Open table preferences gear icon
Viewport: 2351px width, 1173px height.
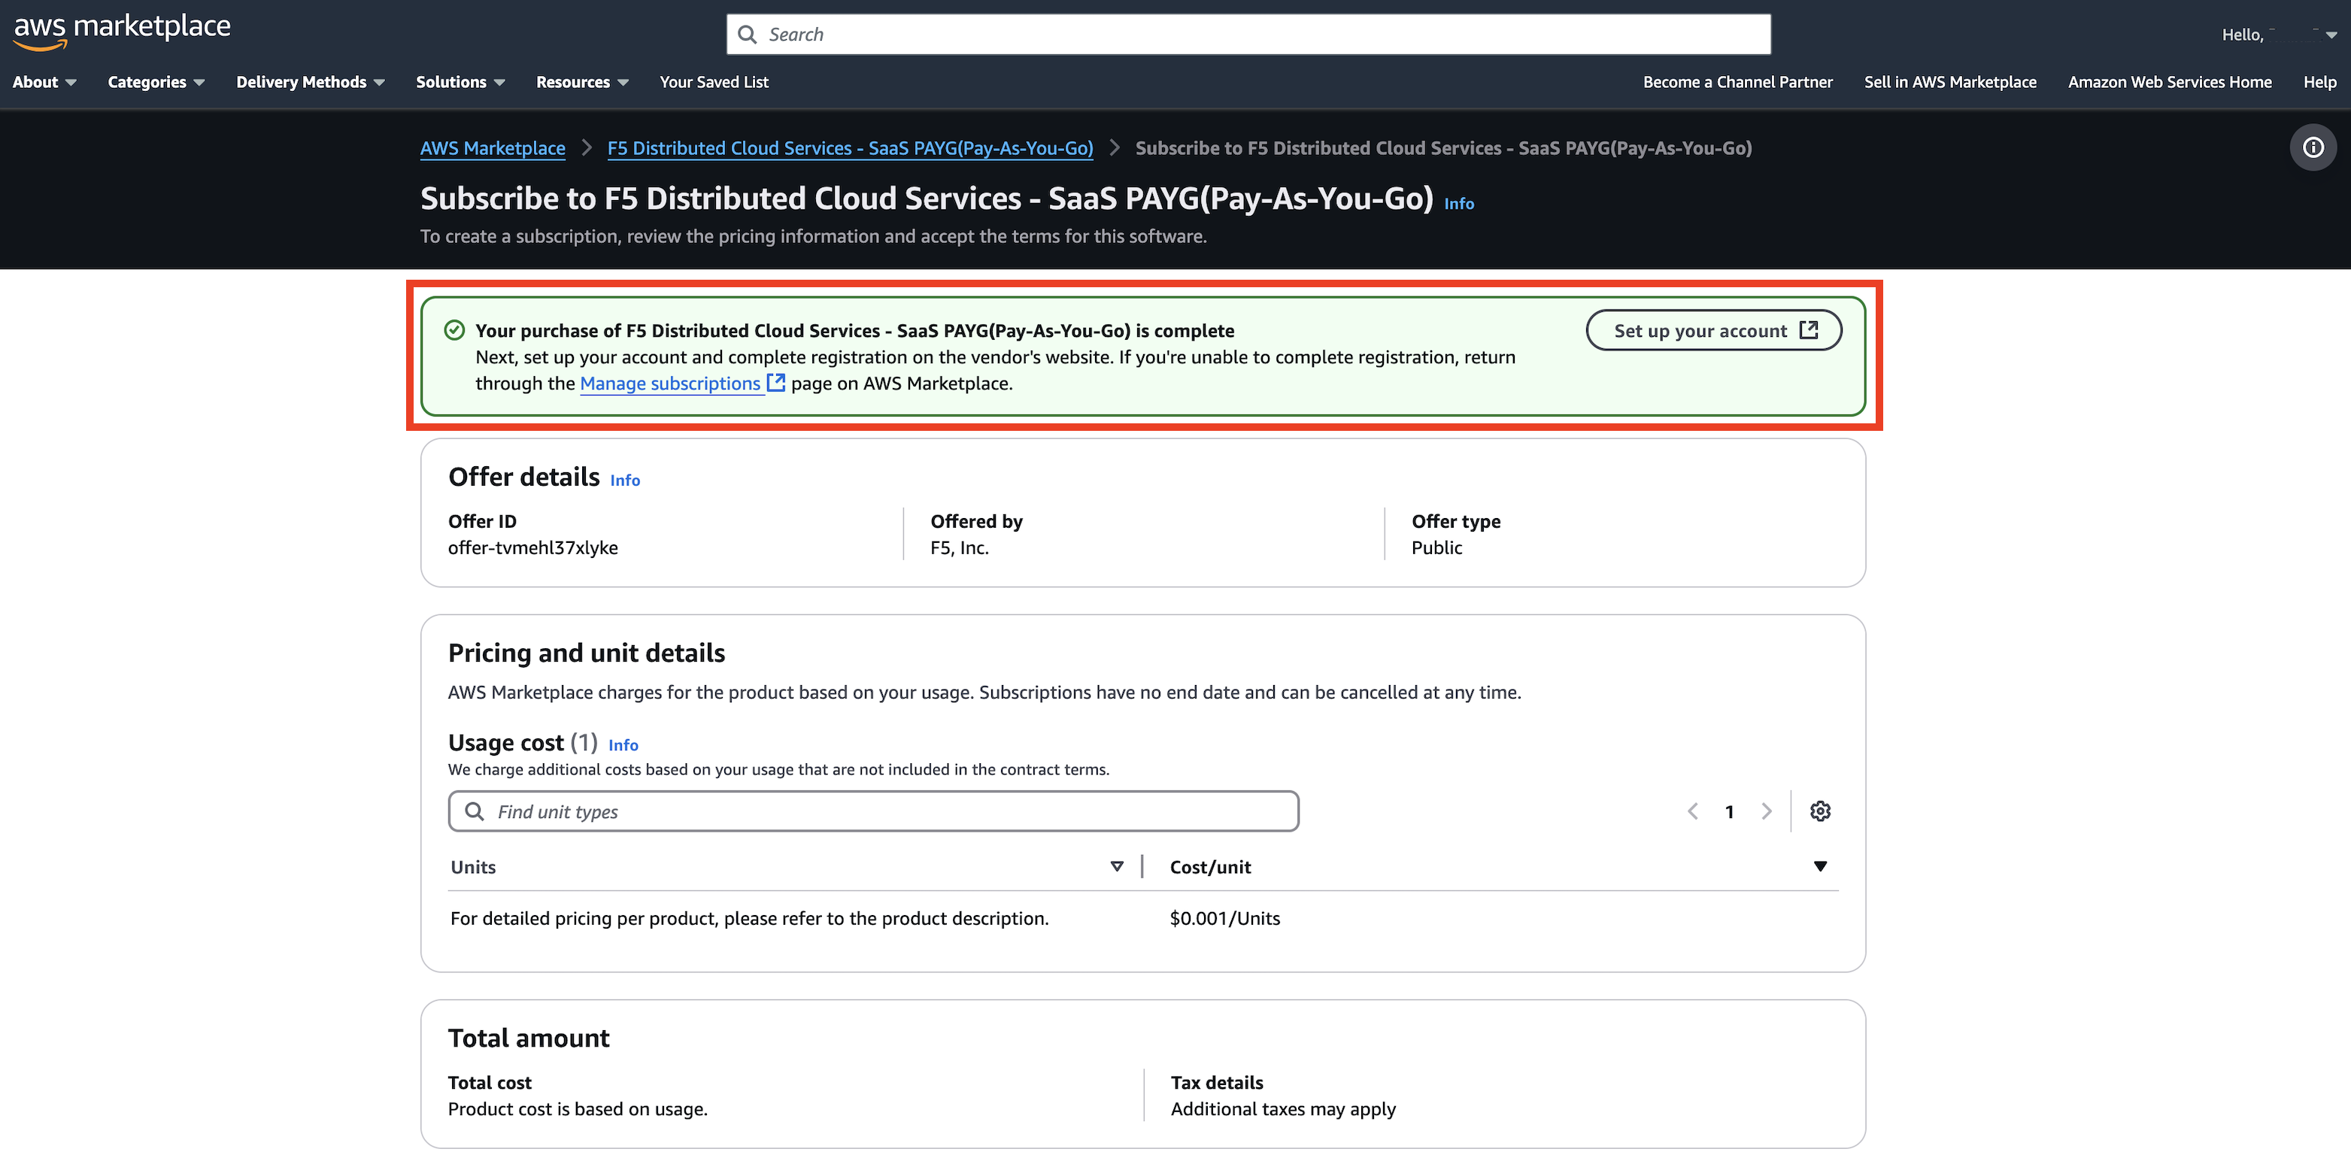click(1820, 811)
